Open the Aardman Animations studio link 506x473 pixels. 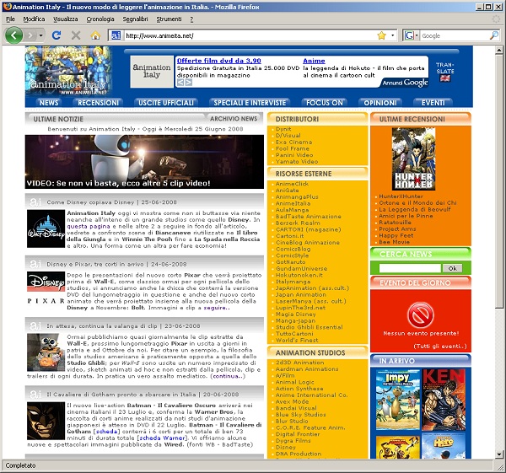point(307,368)
